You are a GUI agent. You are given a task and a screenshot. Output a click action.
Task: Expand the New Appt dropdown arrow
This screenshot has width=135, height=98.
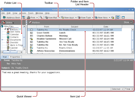(x=76, y=18)
